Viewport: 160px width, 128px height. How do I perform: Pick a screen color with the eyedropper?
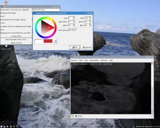pyautogui.click(x=55, y=41)
